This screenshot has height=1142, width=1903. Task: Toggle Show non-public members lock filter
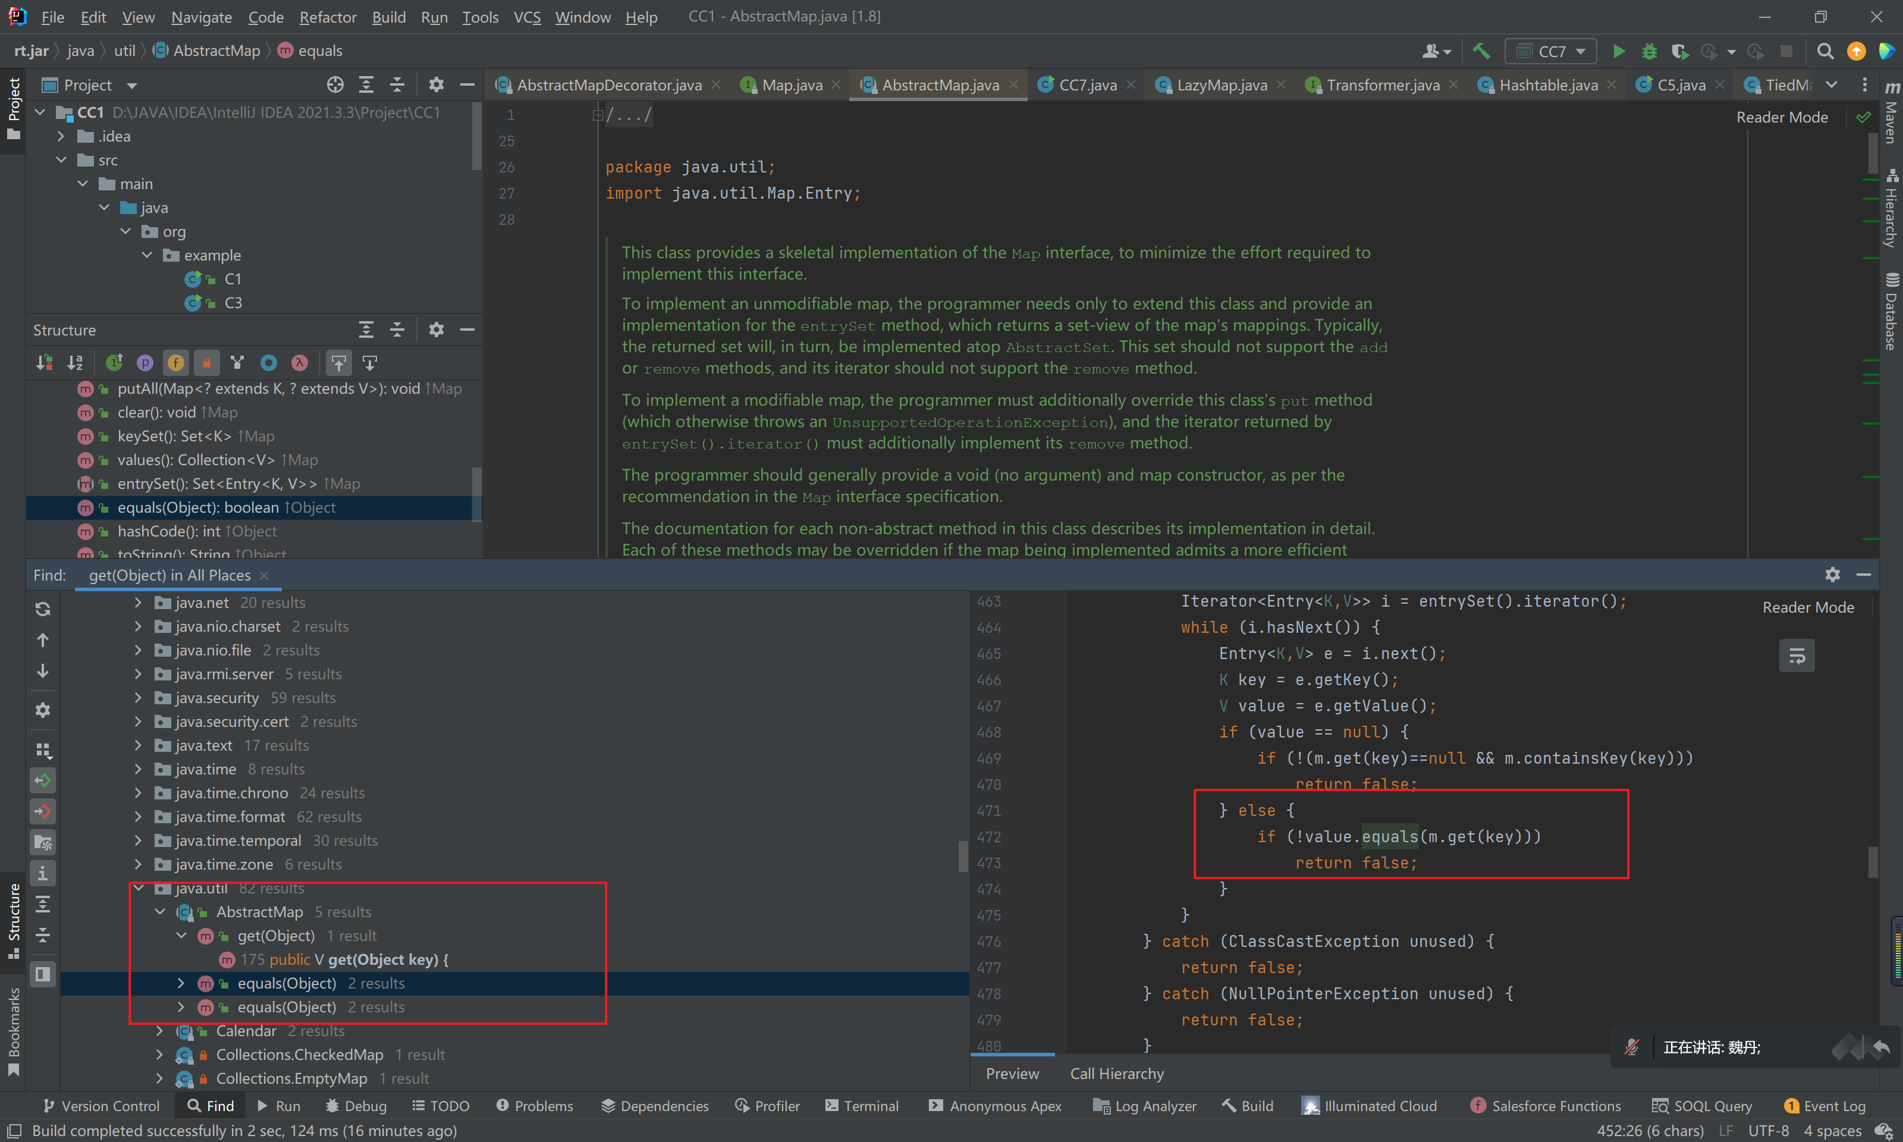pyautogui.click(x=206, y=362)
